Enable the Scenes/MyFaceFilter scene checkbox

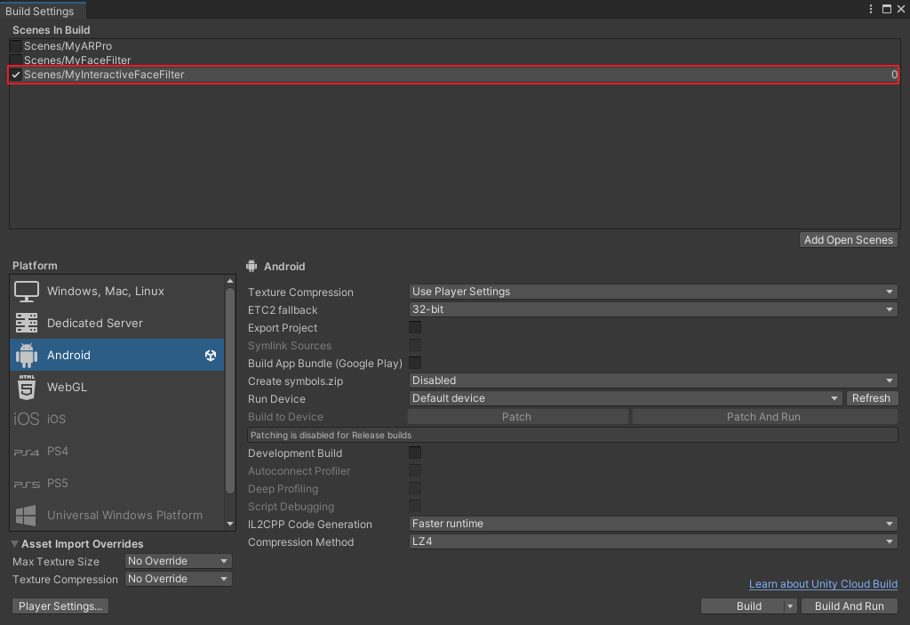16,60
